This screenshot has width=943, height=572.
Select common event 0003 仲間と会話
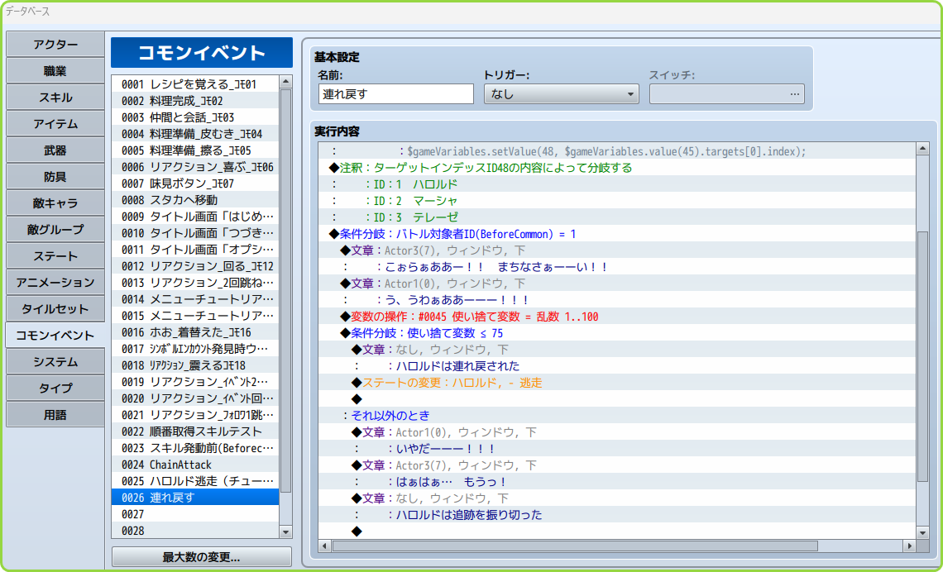point(195,117)
